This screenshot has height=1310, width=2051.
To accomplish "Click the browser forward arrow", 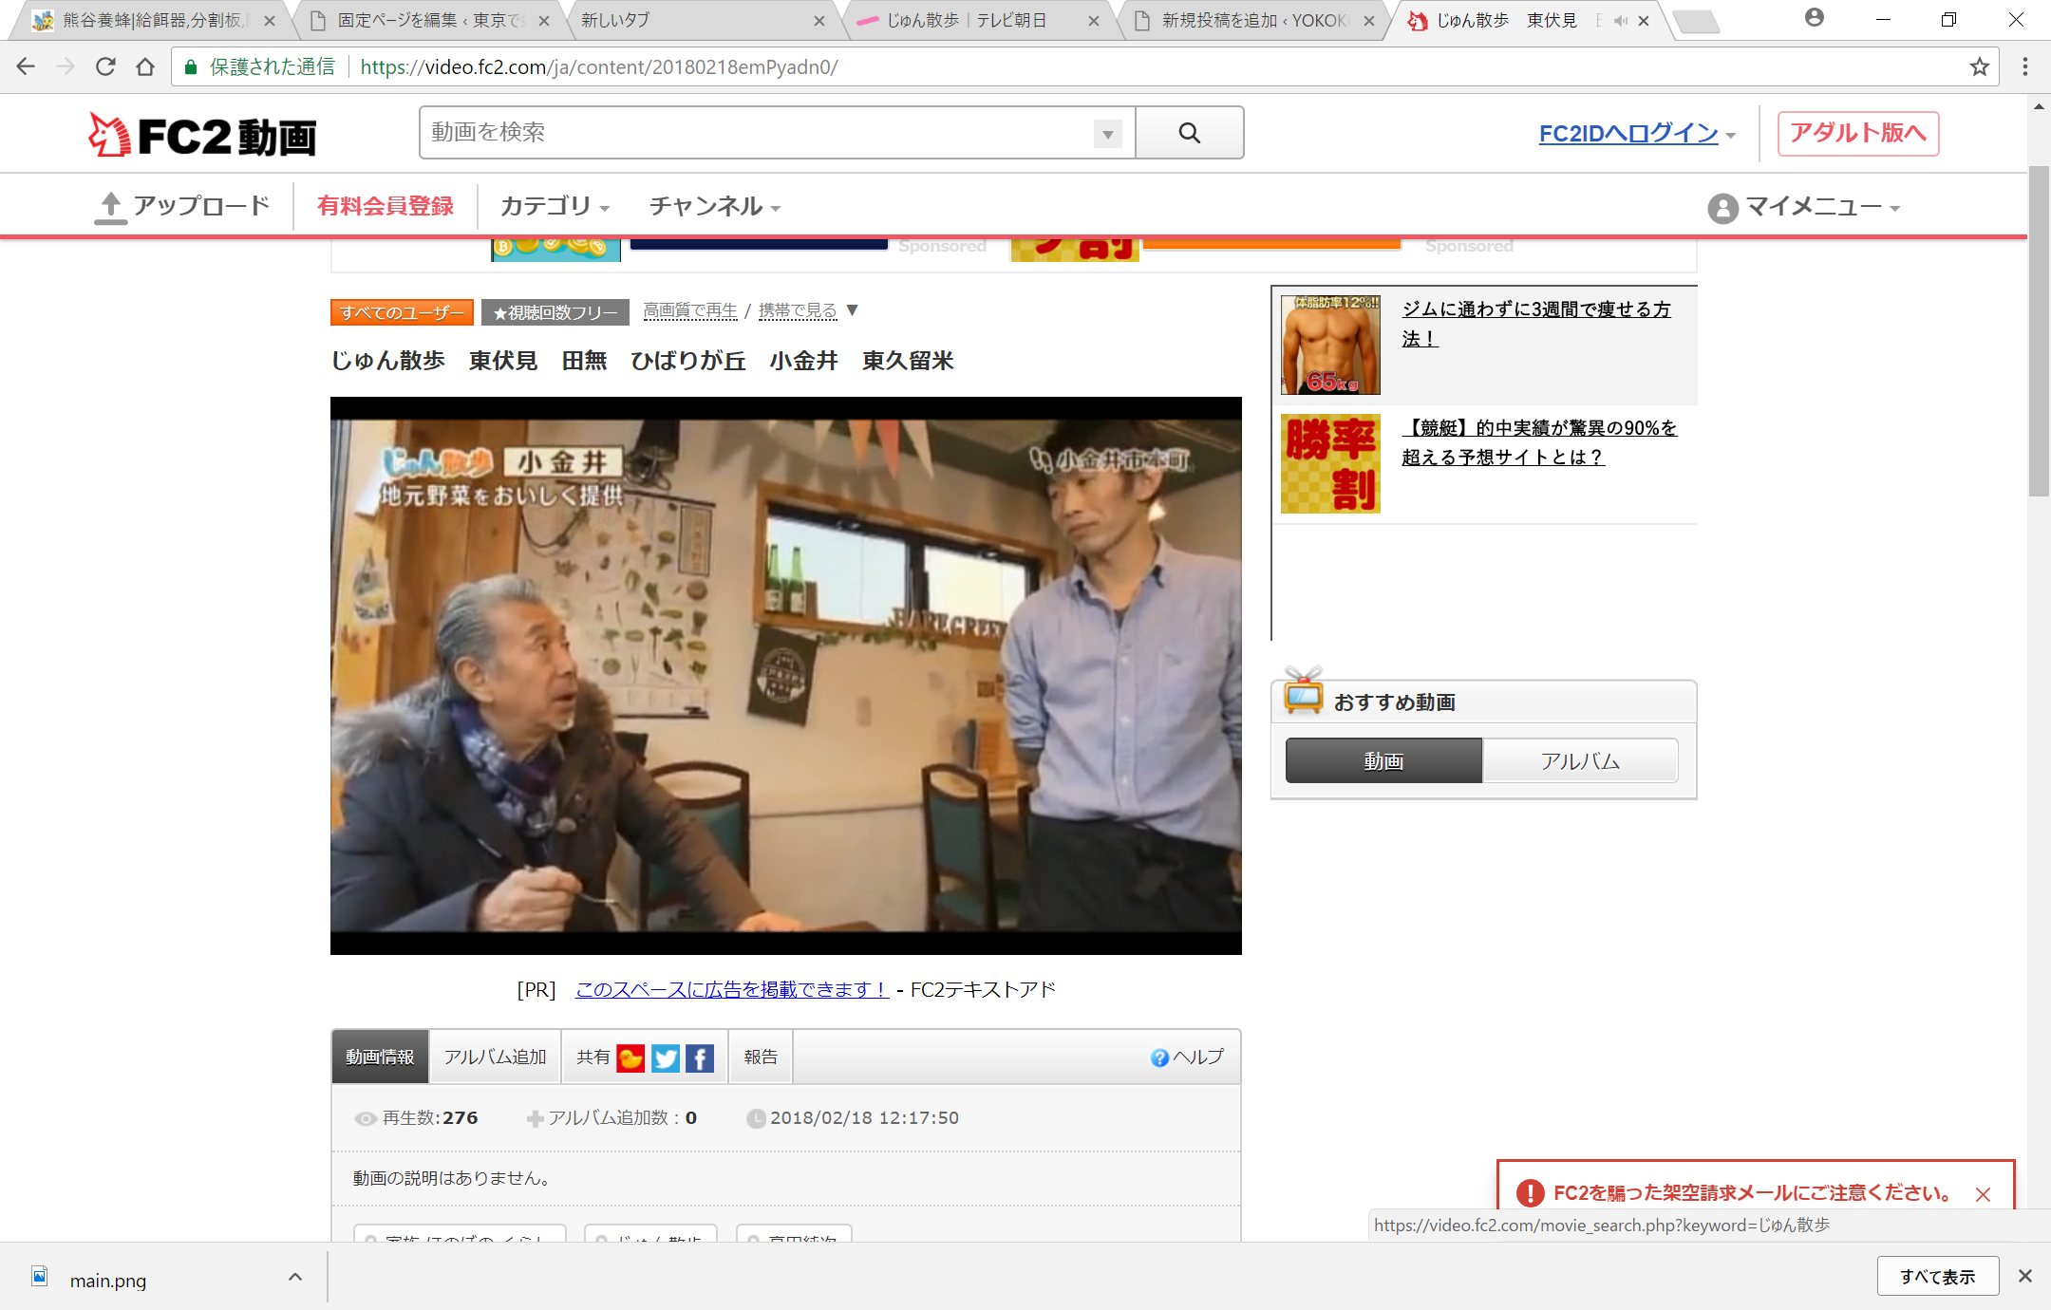I will pyautogui.click(x=66, y=66).
